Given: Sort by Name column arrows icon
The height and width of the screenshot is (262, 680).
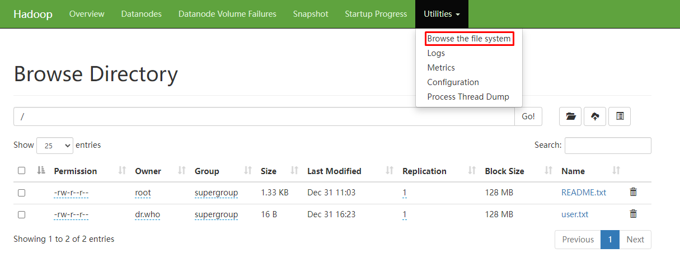Looking at the screenshot, I should [616, 171].
